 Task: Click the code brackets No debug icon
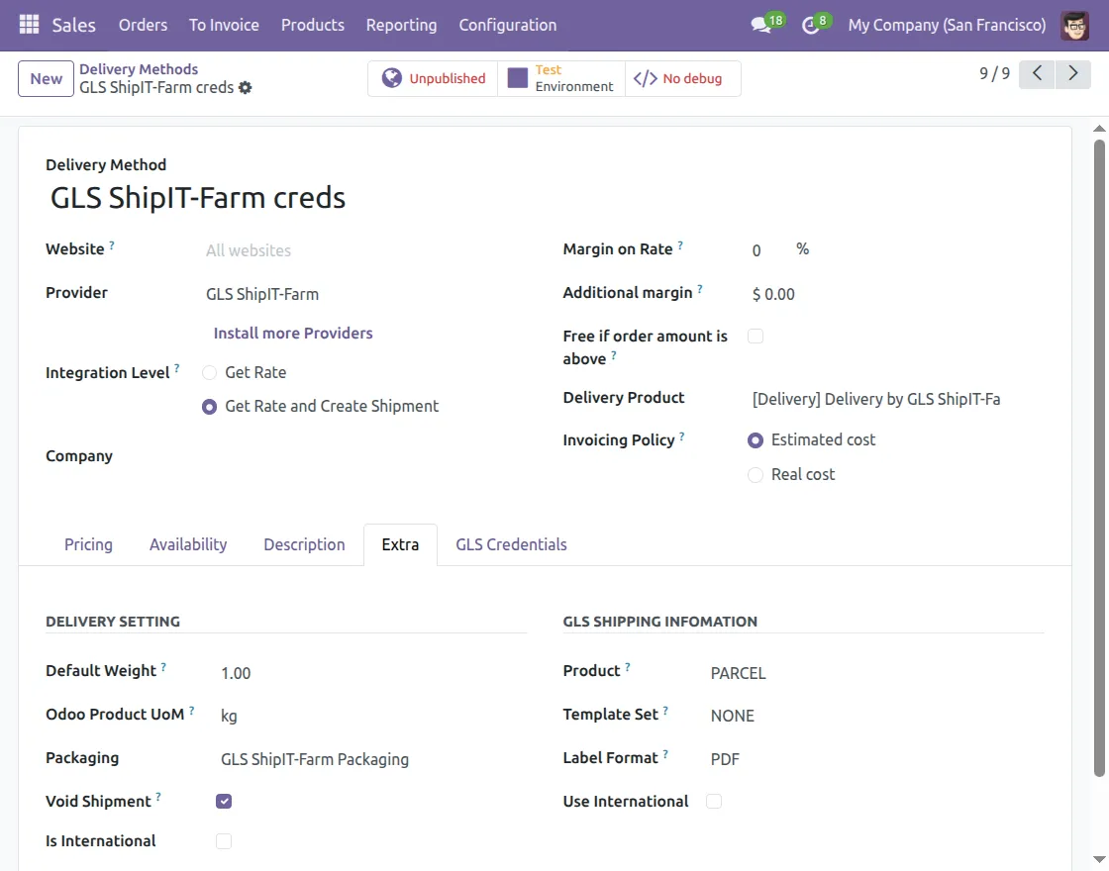point(645,78)
